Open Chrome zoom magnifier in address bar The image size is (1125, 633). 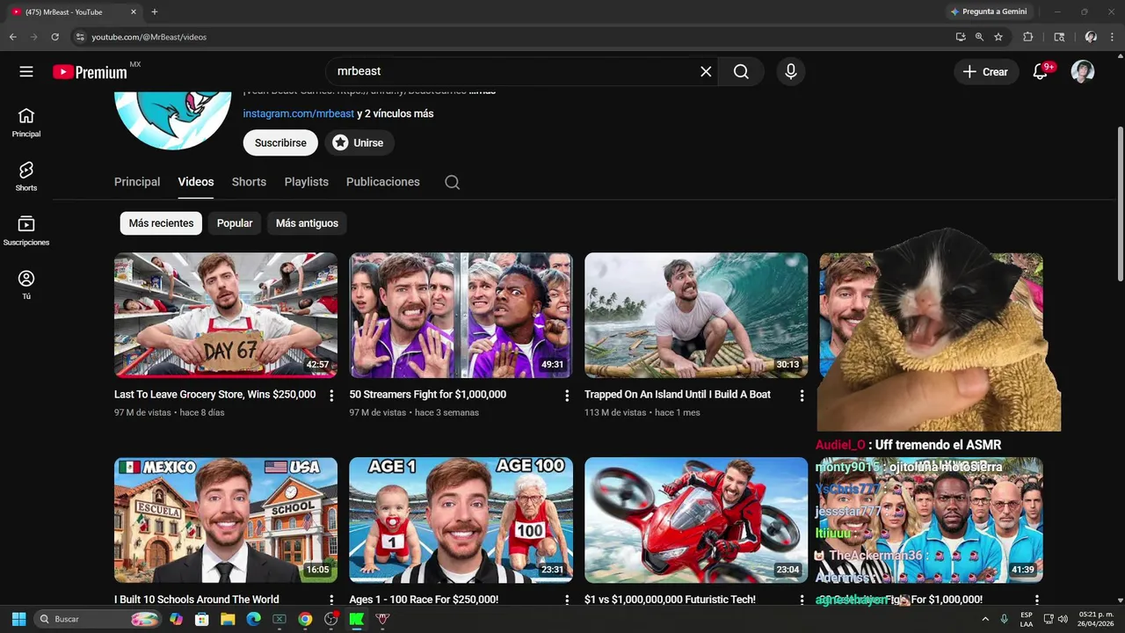pos(979,37)
